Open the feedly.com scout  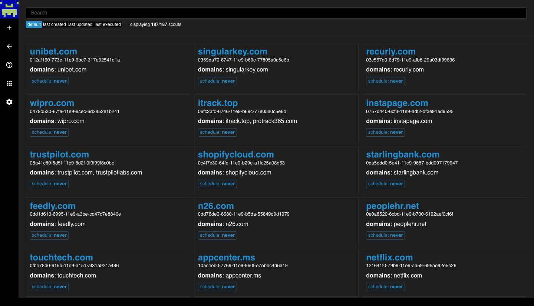(x=53, y=206)
